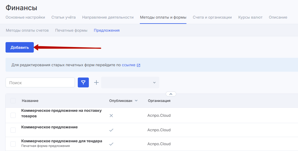
Task: Click the external link icon after ссылке
Action: click(139, 65)
